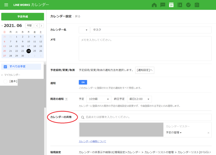The image size is (216, 155).
Task: Click the 年間 yearly view button
Action: pos(29,26)
